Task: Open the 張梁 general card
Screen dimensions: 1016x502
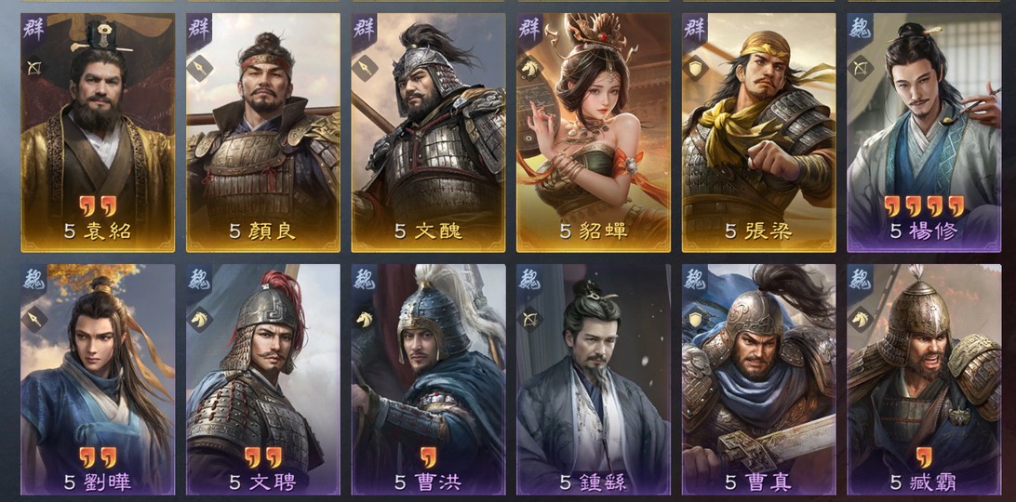Action: tap(759, 133)
